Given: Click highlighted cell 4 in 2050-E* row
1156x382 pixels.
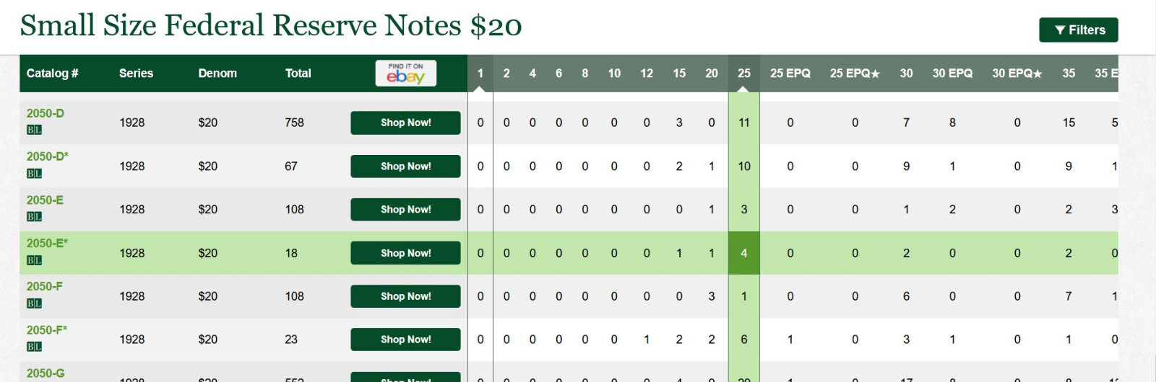Looking at the screenshot, I should tap(743, 253).
